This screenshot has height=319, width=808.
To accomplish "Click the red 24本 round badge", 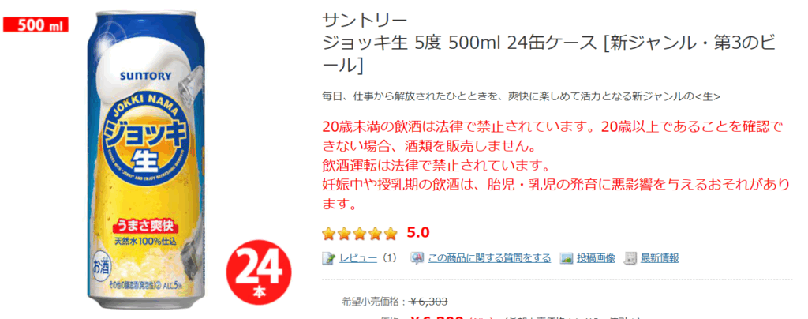I will [x=260, y=272].
